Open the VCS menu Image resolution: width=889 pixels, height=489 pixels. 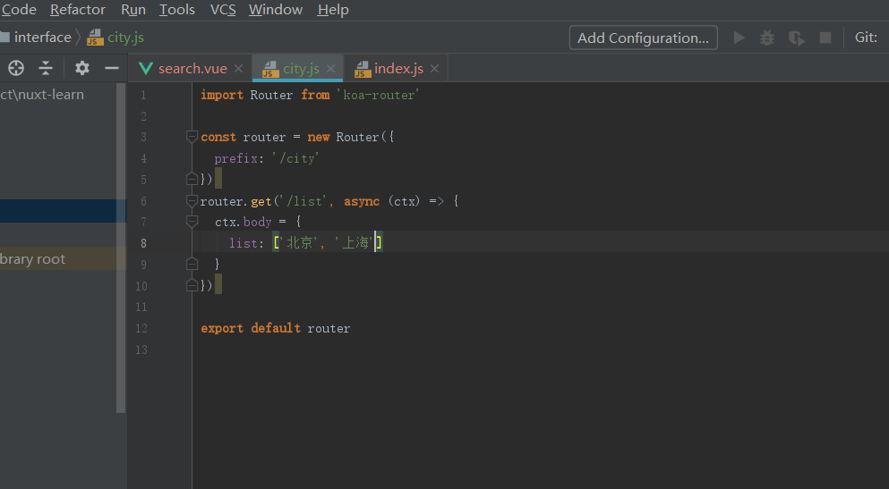[x=223, y=10]
